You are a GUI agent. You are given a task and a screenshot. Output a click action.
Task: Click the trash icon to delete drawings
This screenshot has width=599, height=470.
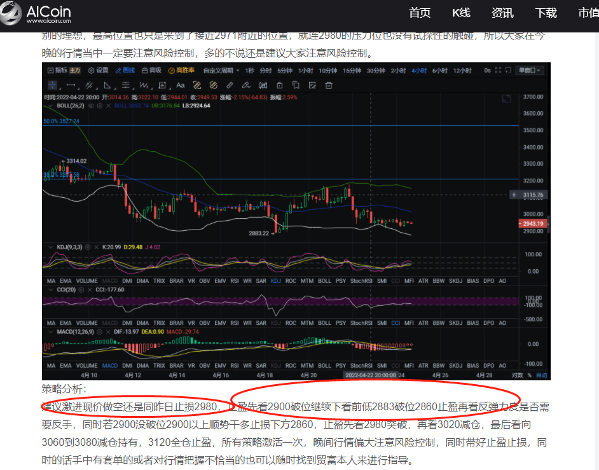329,85
